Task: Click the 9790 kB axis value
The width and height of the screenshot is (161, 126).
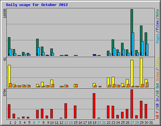Action: pyautogui.click(x=5, y=93)
